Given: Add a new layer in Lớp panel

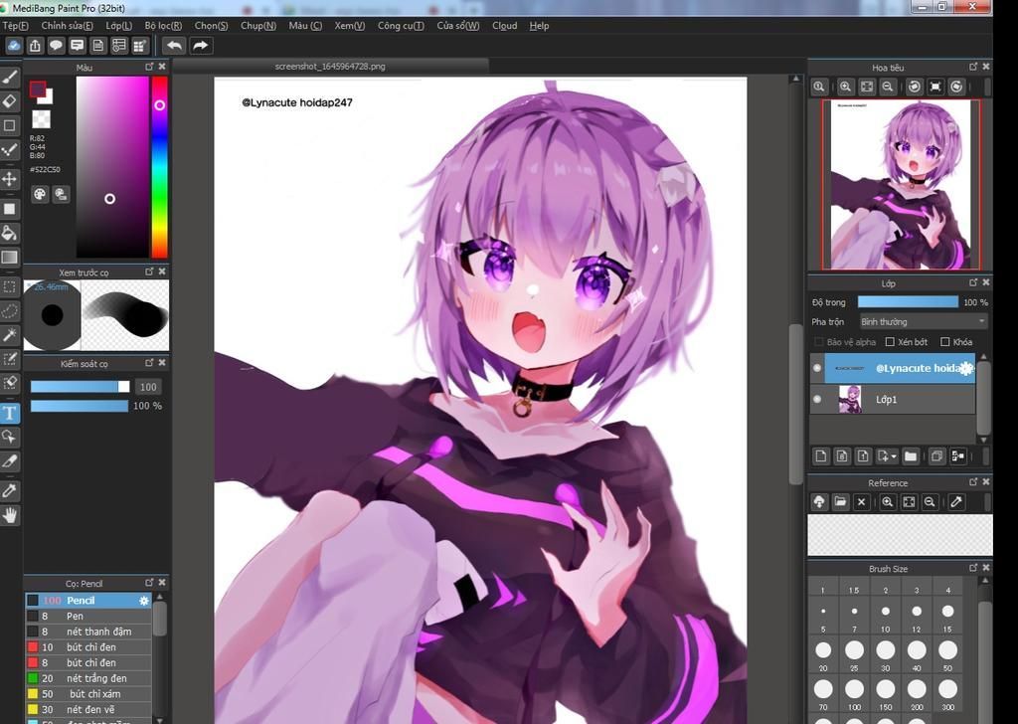Looking at the screenshot, I should pos(821,456).
